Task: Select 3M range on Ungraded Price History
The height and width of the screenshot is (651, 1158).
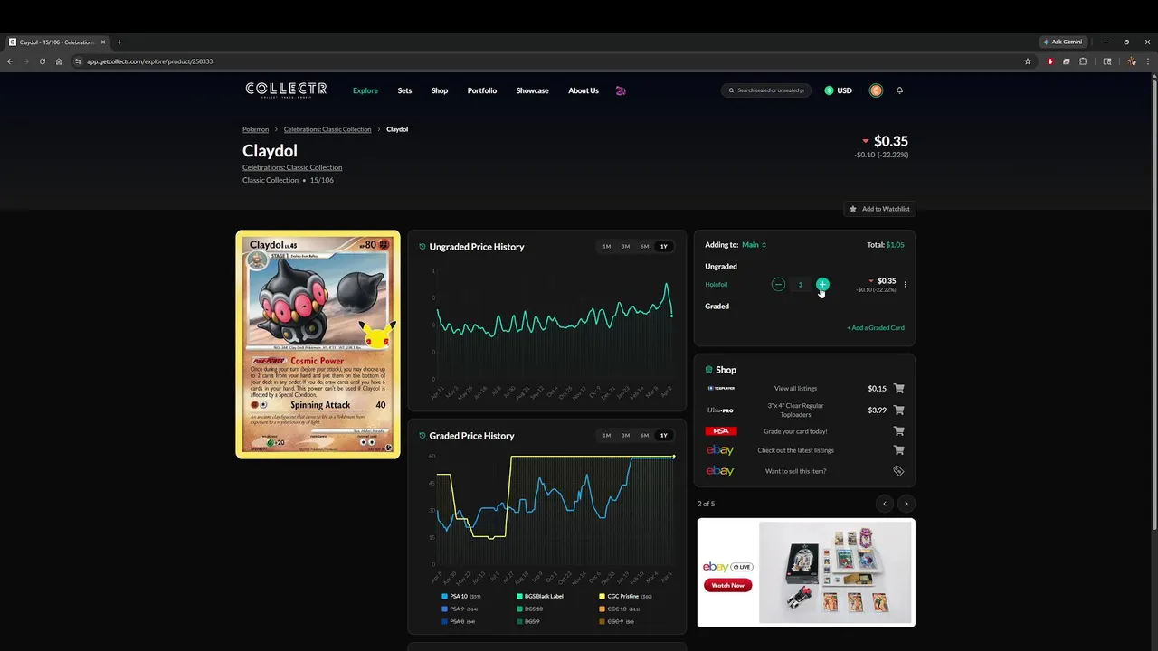Action: (x=625, y=247)
